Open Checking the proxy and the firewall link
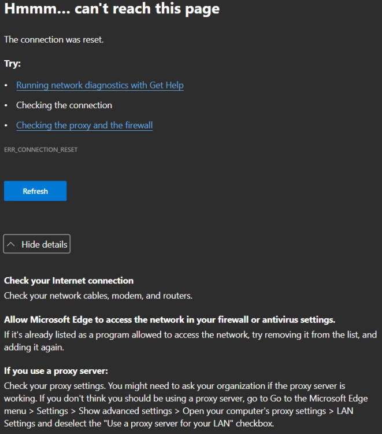The height and width of the screenshot is (434, 382). pyautogui.click(x=84, y=126)
